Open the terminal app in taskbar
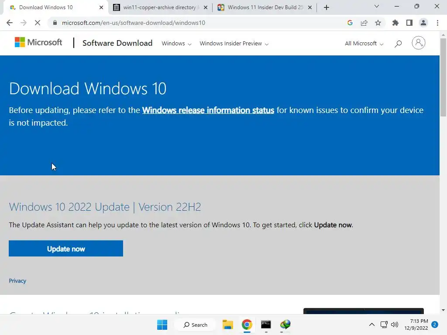 click(266, 325)
